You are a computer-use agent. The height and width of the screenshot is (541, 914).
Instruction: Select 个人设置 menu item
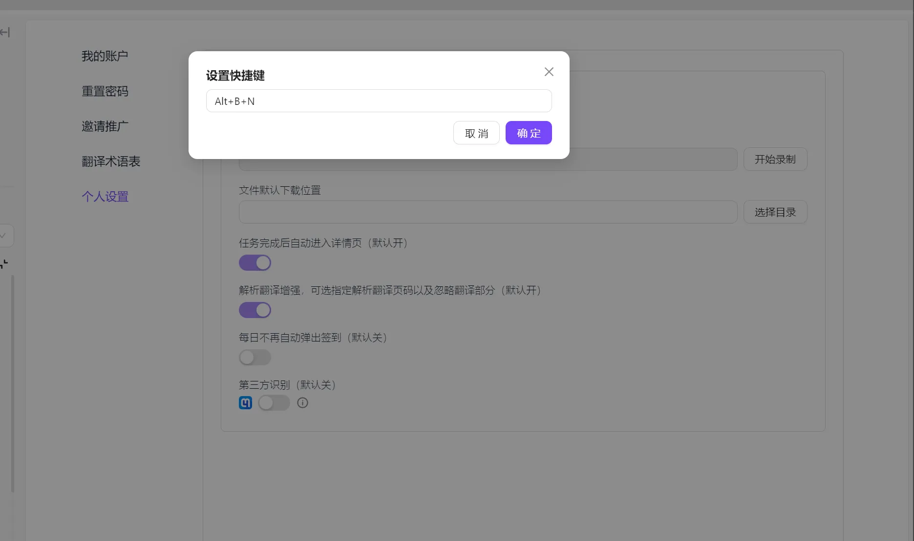point(105,197)
